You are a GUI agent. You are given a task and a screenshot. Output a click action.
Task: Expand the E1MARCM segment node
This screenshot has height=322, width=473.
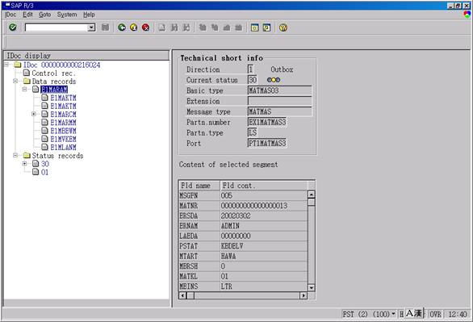(x=34, y=114)
